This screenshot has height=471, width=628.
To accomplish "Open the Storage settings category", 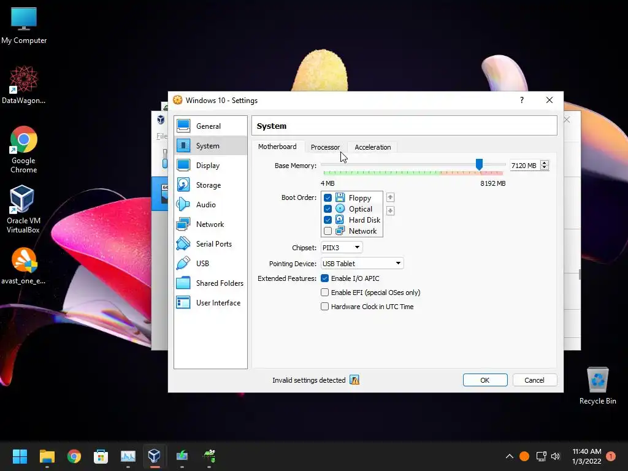I will point(210,185).
